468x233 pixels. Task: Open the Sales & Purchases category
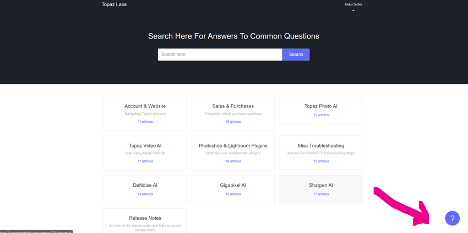click(233, 106)
